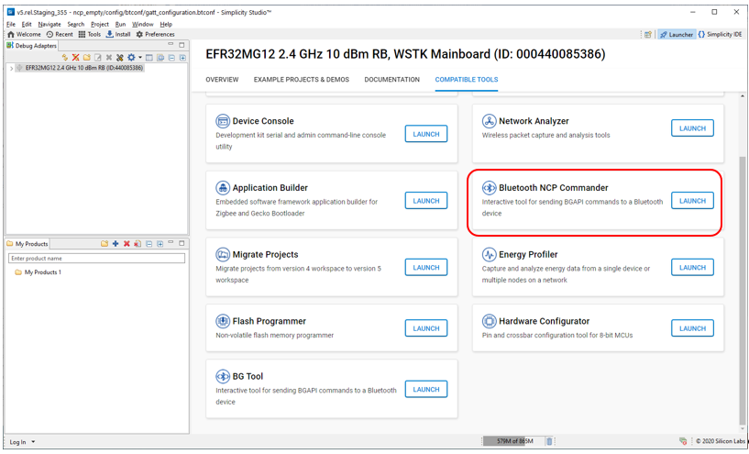This screenshot has height=454, width=749.
Task: Open the Project menu
Action: tap(100, 24)
